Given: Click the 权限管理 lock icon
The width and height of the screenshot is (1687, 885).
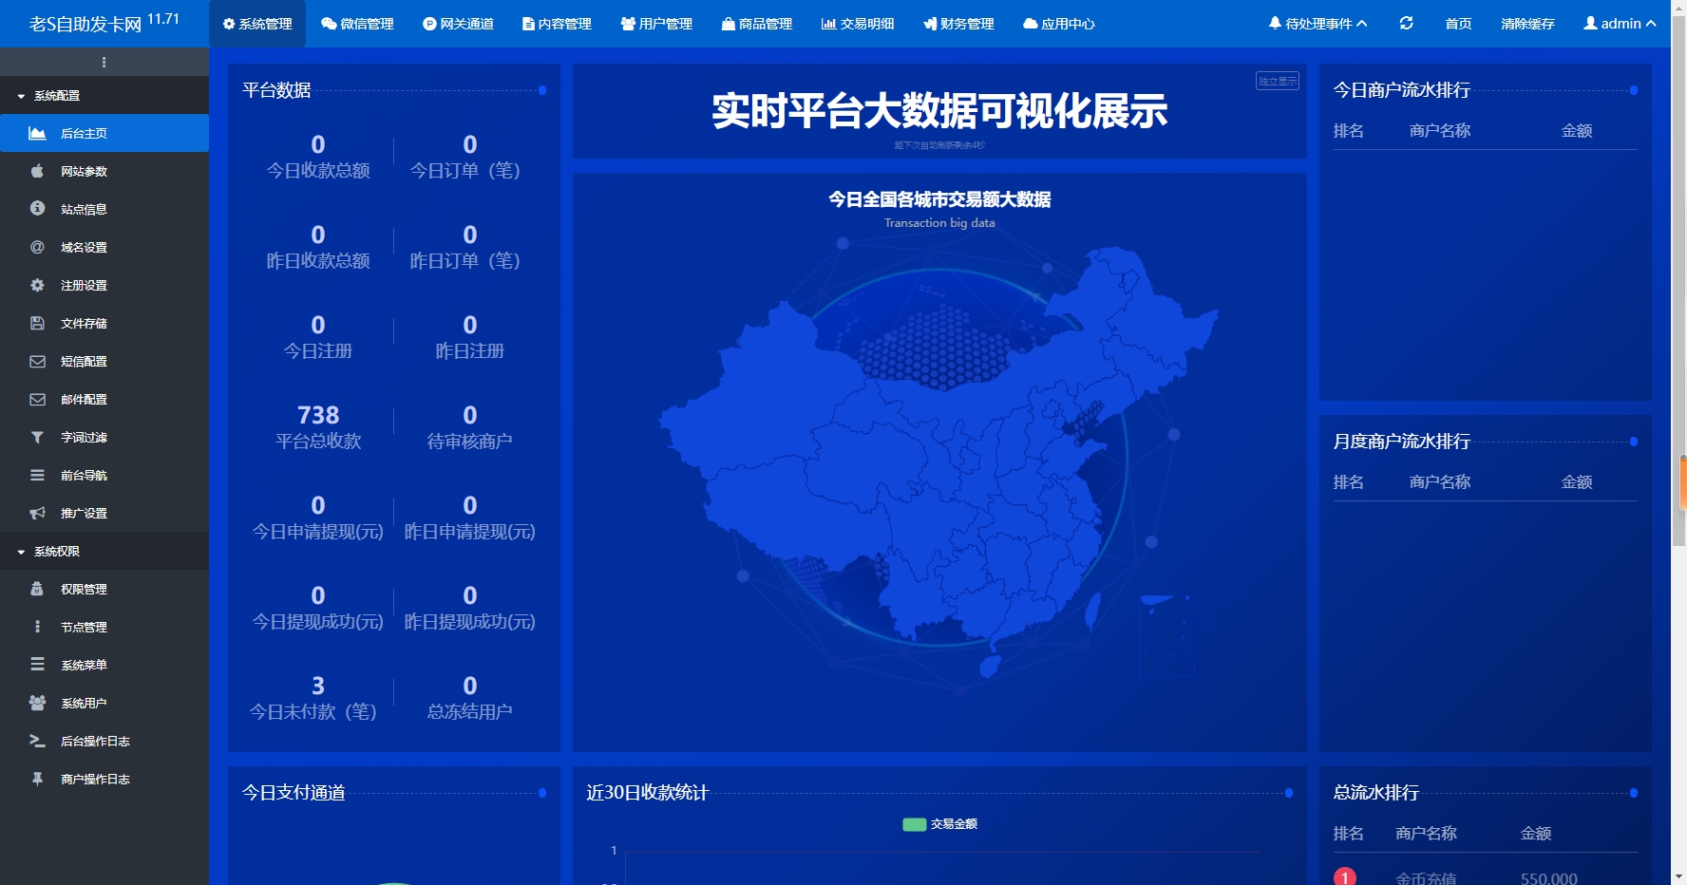Looking at the screenshot, I should click(37, 589).
